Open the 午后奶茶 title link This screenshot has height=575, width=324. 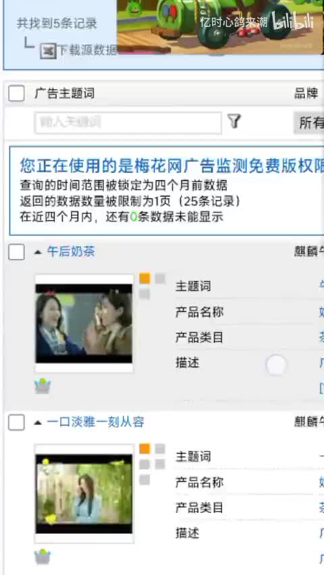pos(71,252)
